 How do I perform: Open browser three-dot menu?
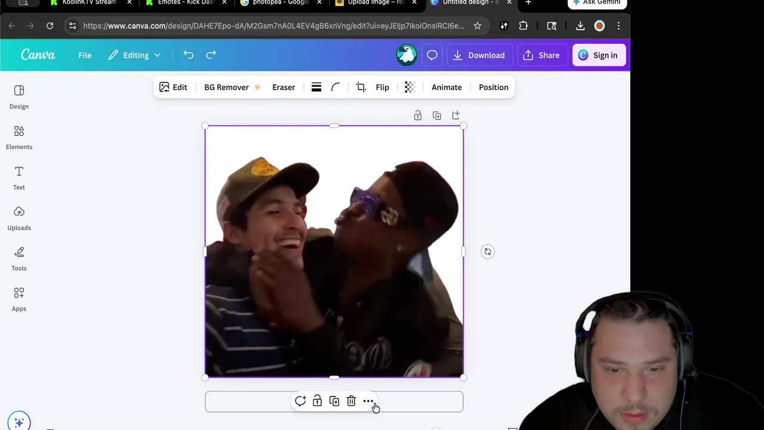pyautogui.click(x=618, y=26)
